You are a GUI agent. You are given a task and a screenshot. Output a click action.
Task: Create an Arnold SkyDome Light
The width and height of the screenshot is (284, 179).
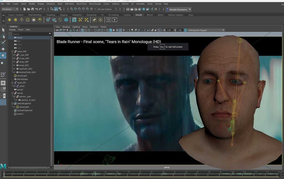coord(27,20)
